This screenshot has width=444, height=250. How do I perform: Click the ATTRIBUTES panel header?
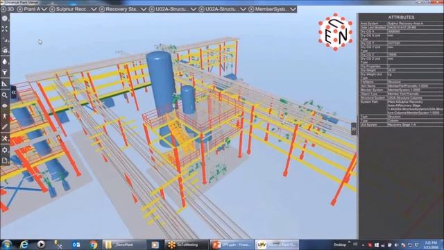(x=401, y=17)
